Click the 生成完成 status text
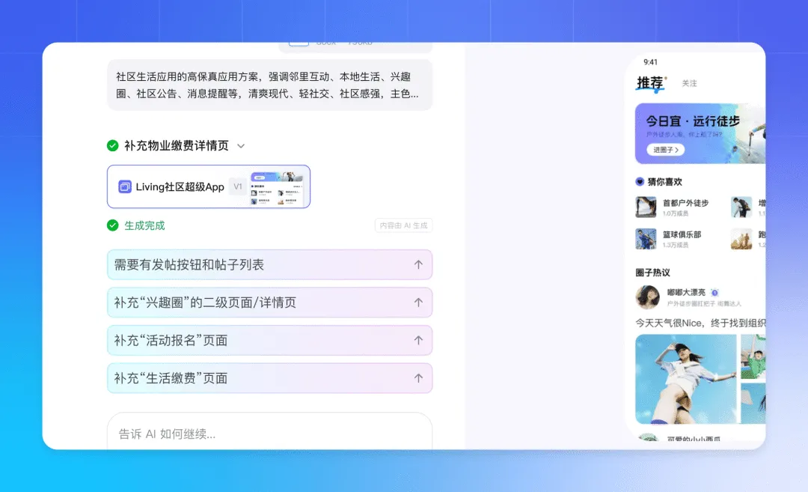Viewport: 808px width, 492px height. pyautogui.click(x=145, y=225)
